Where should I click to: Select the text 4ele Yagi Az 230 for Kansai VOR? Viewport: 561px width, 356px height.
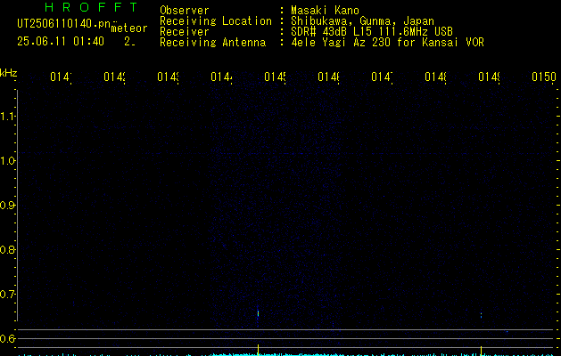(x=387, y=43)
